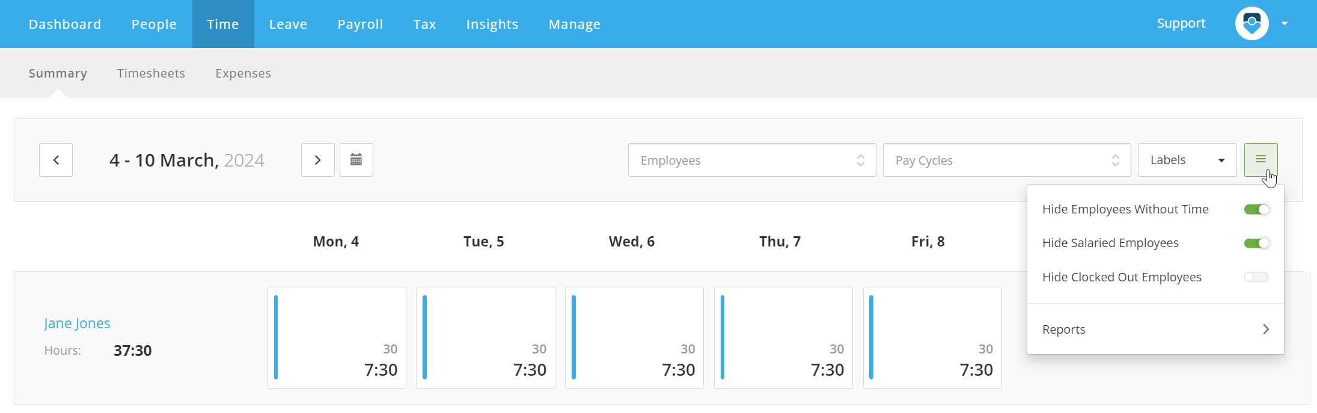This screenshot has height=413, width=1317.
Task: Click the Support link
Action: tap(1181, 23)
